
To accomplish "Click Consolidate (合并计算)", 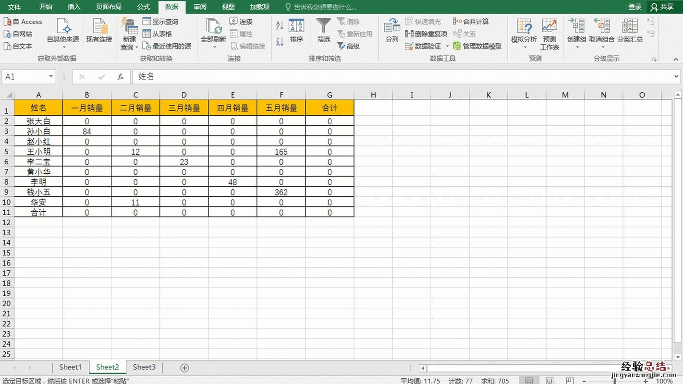I will coord(471,22).
